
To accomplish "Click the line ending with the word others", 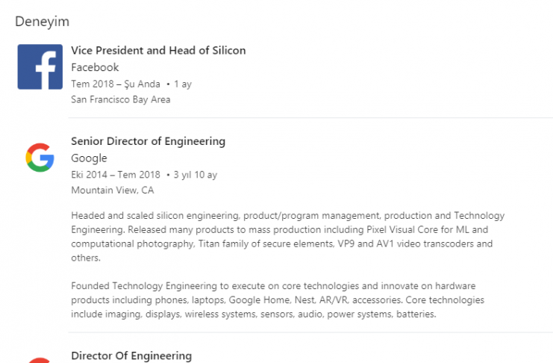I will (86, 258).
